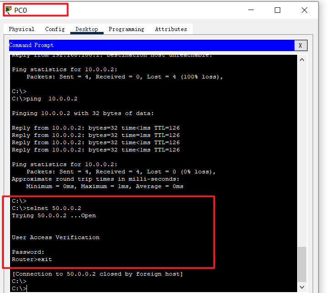Switch to the Config tab
The height and width of the screenshot is (293, 330).
55,29
